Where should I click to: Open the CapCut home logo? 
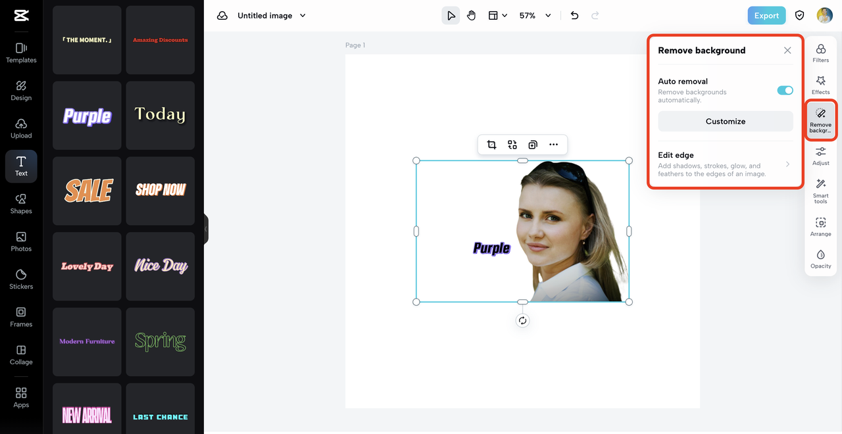[21, 16]
